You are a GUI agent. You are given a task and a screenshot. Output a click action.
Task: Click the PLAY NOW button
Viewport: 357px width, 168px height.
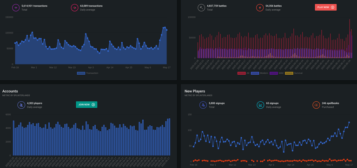pos(325,7)
